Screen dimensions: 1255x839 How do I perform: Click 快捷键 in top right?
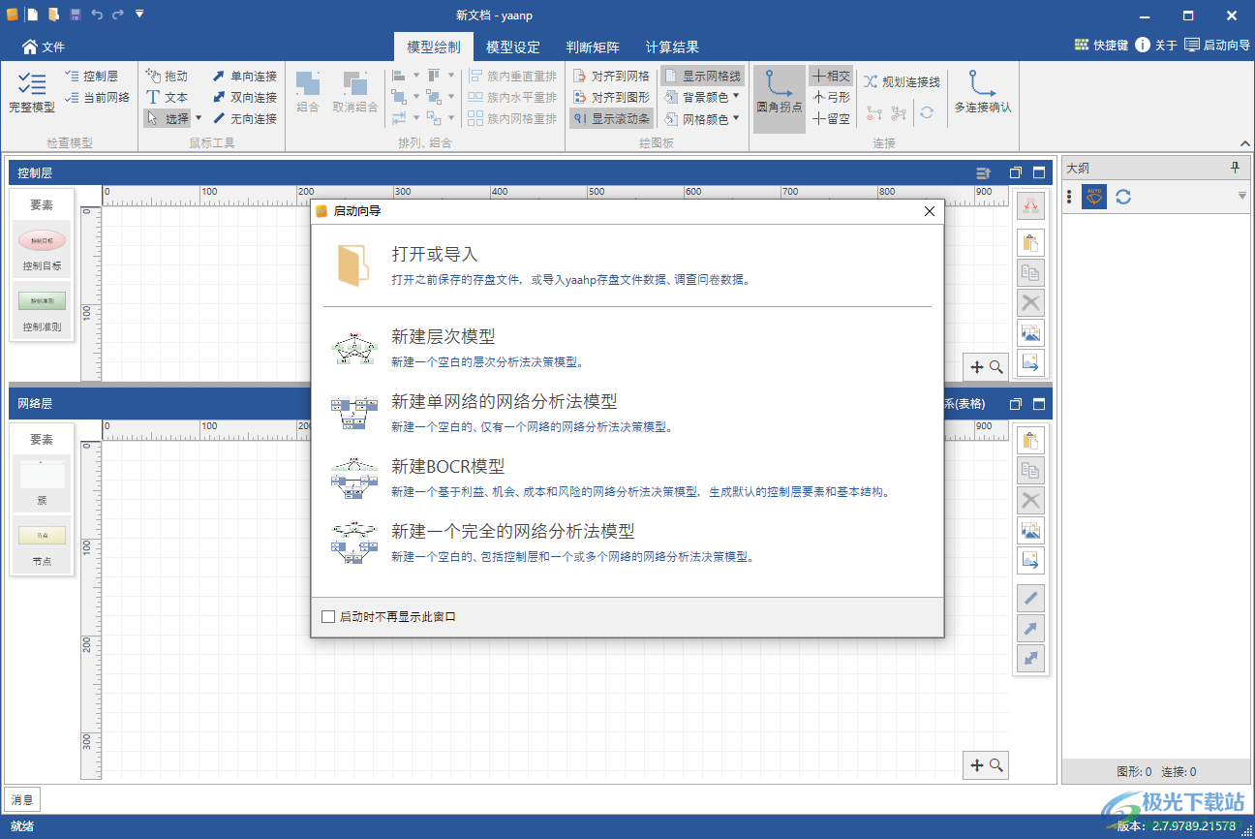tap(1101, 46)
